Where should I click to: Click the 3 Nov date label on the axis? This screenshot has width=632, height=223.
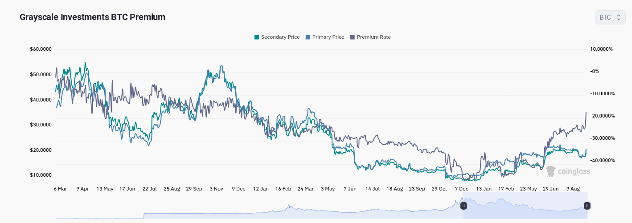point(216,189)
